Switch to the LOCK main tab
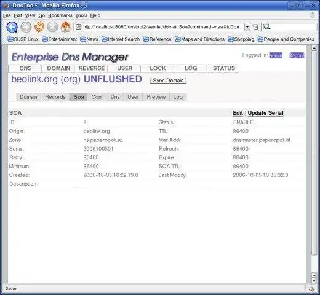This screenshot has width=320, height=295. 158,68
